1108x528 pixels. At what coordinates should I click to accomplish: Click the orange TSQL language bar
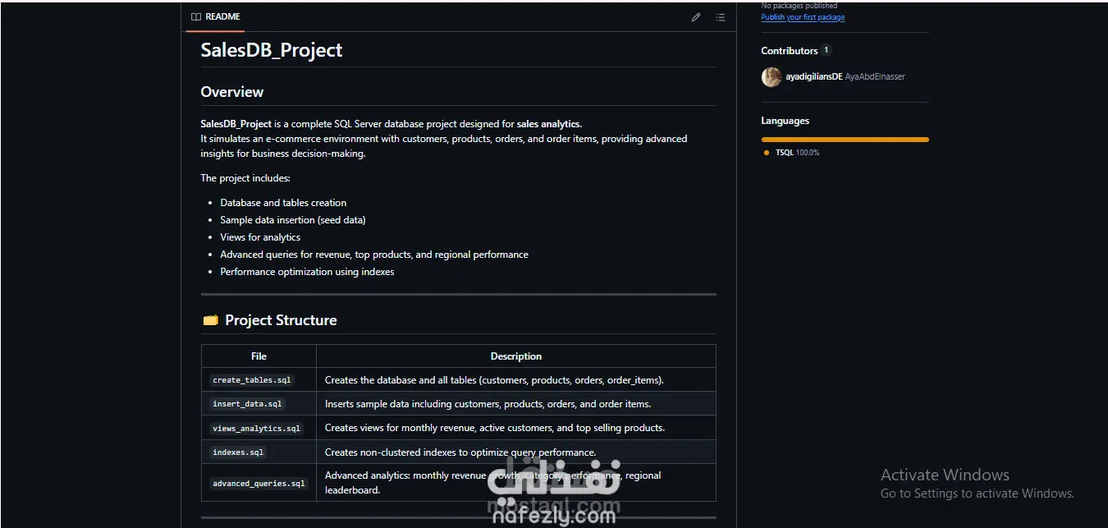click(845, 140)
